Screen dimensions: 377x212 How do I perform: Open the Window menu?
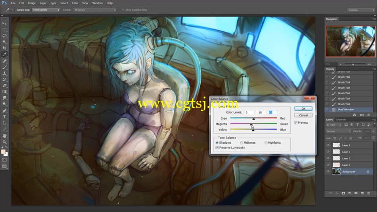point(98,3)
